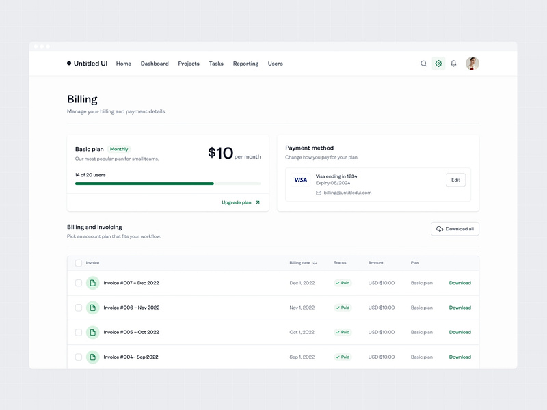The width and height of the screenshot is (547, 410).
Task: Click the Plan column header
Action: coord(415,263)
